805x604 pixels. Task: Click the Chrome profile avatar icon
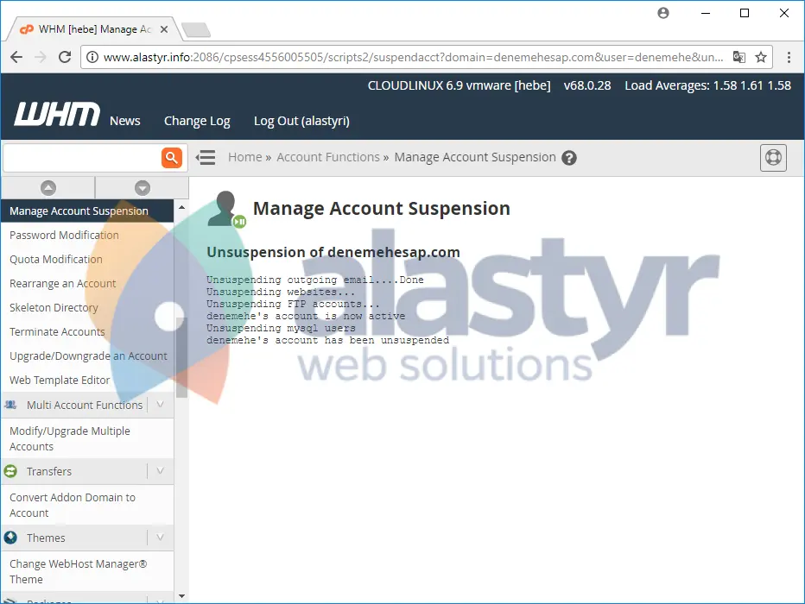coord(663,13)
